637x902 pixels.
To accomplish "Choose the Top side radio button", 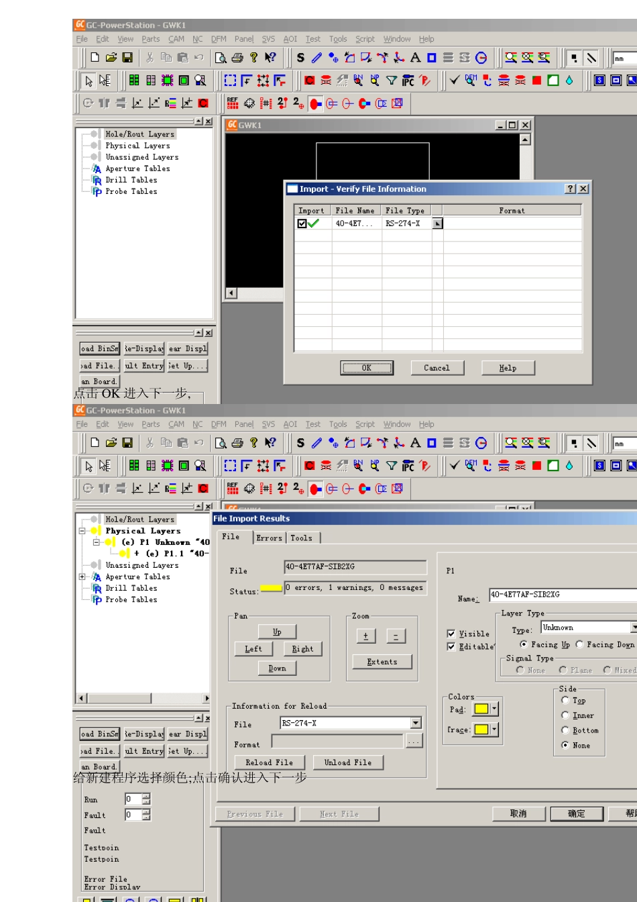I will click(x=565, y=700).
